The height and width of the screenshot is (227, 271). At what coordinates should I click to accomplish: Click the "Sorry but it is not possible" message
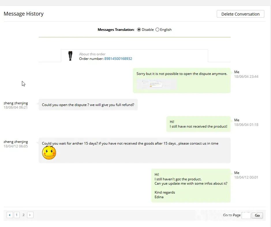point(182,74)
